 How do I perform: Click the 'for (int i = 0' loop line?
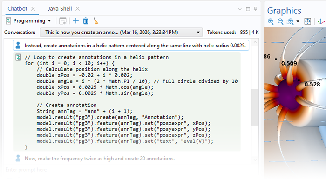[x=69, y=63]
